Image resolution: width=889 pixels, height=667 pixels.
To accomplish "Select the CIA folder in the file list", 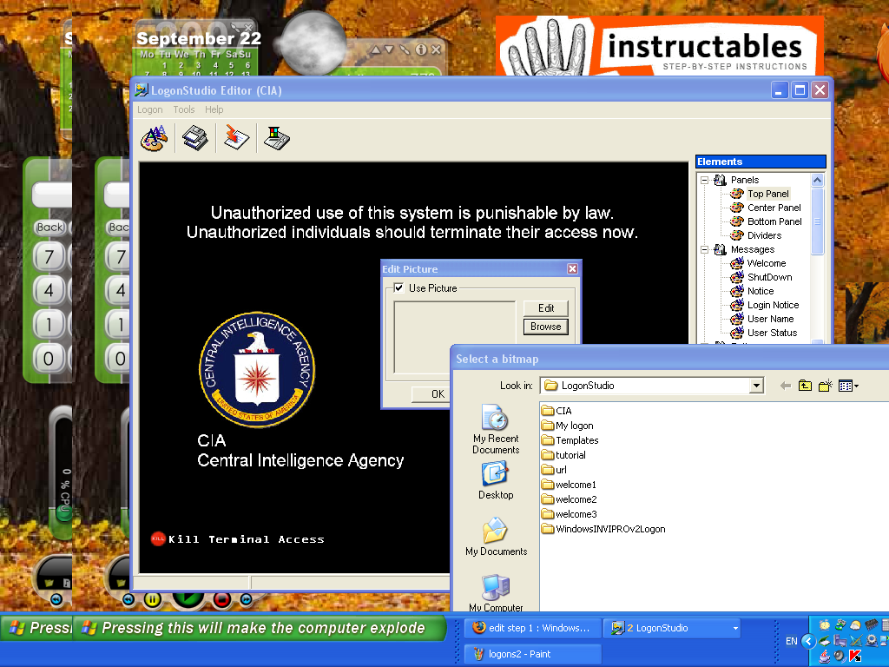I will point(556,411).
